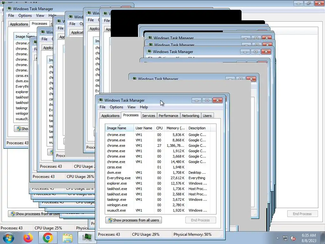The height and width of the screenshot is (244, 325).
Task: Open the network tray icon
Action: [x=285, y=238]
